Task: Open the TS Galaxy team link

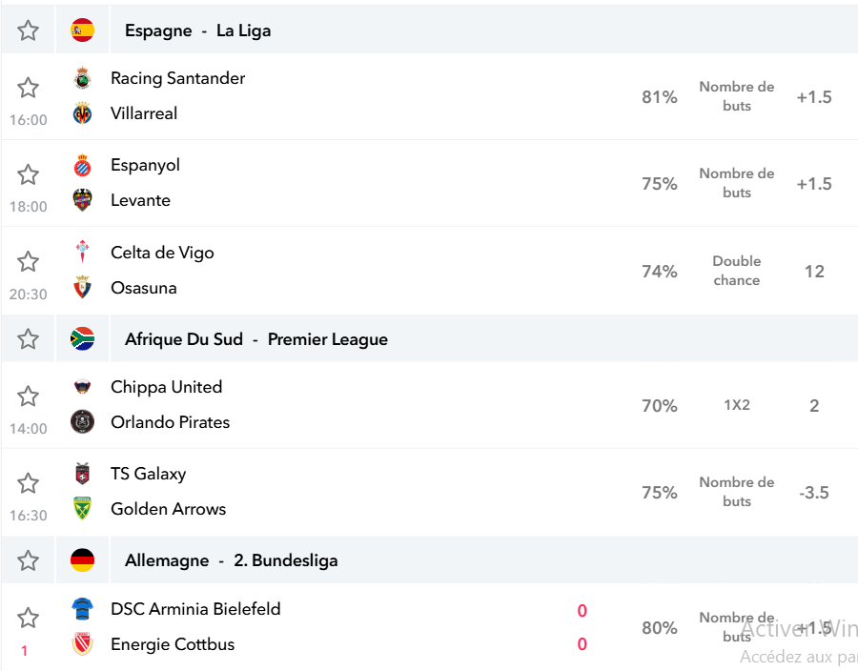Action: click(149, 474)
